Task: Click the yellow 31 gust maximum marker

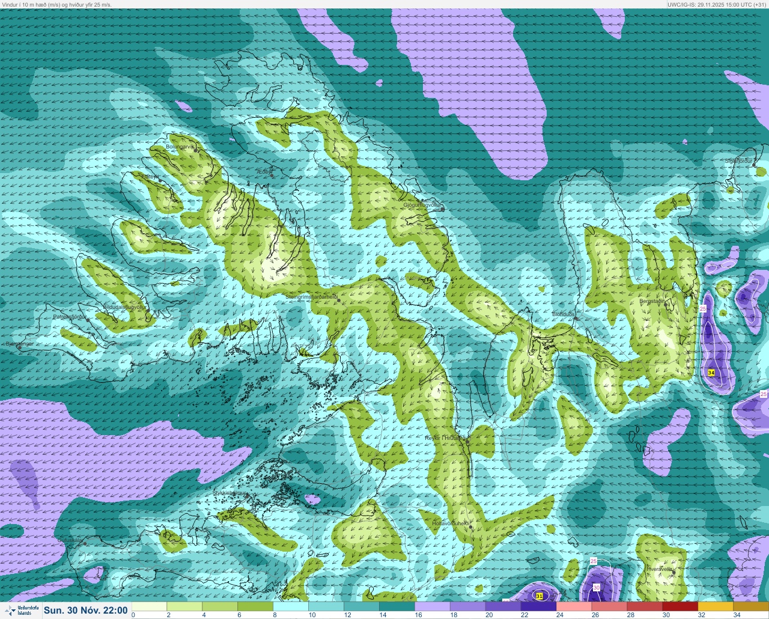Action: pos(540,596)
